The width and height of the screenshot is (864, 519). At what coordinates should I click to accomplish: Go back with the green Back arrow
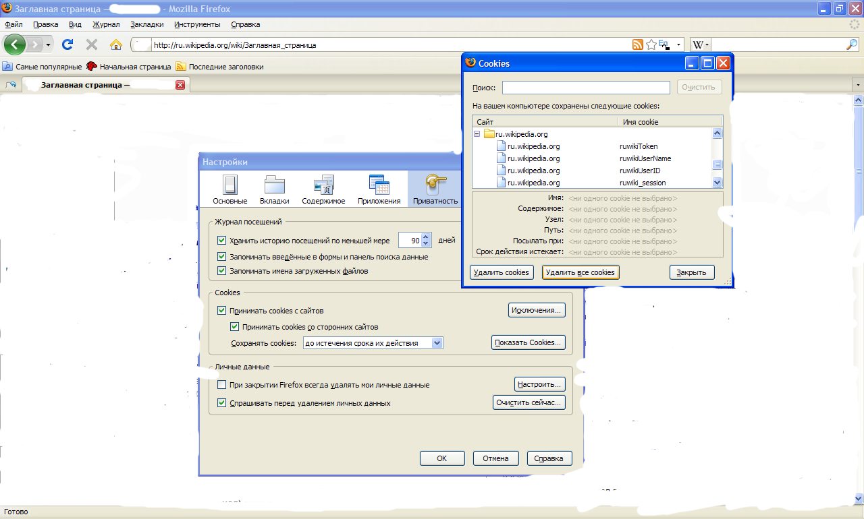[15, 44]
